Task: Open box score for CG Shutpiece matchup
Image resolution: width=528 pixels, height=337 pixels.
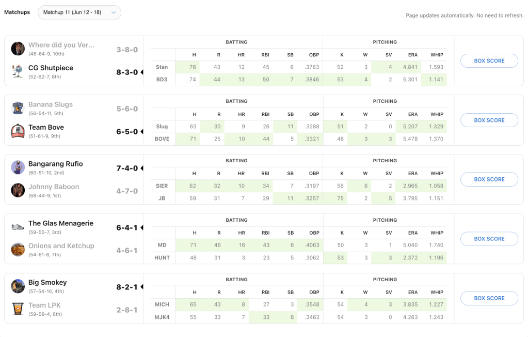Action: coord(489,61)
